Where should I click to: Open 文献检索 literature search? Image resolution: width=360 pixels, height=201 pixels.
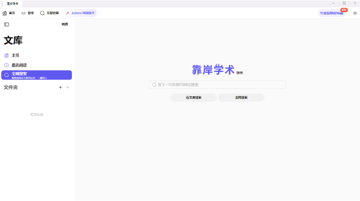pyautogui.click(x=49, y=13)
